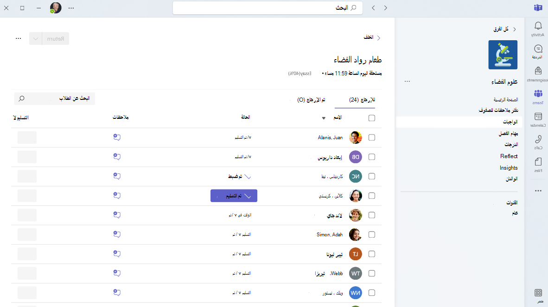Open settings and more ellipsis beside avatar

point(71,8)
